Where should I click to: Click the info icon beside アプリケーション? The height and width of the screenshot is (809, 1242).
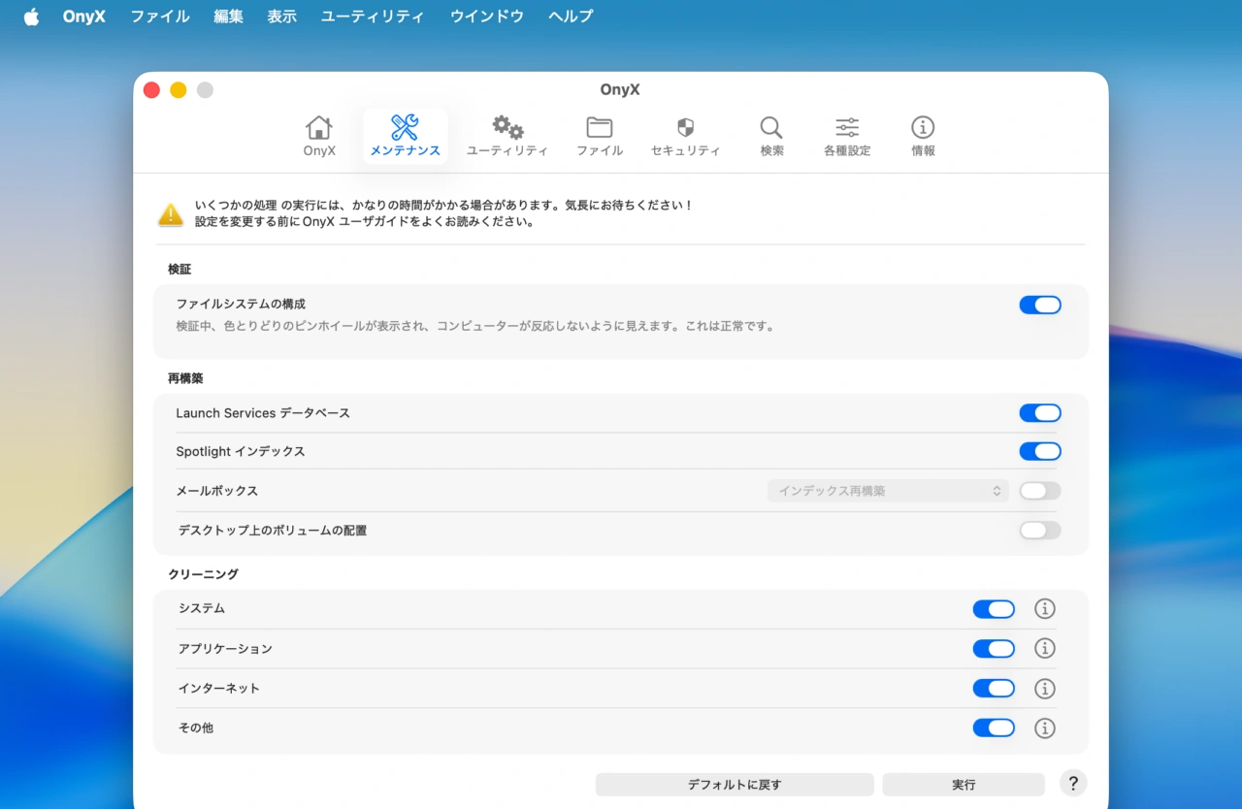(x=1045, y=648)
